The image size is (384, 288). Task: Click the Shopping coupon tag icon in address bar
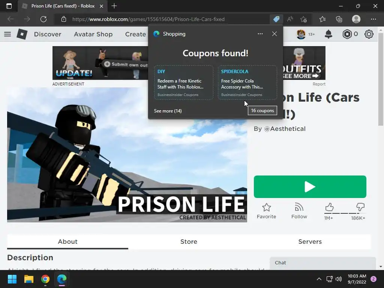coord(276,19)
